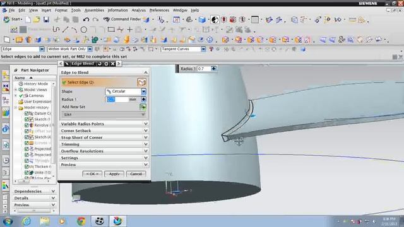
Task: Click the Undo arrow icon
Action: tap(86, 20)
